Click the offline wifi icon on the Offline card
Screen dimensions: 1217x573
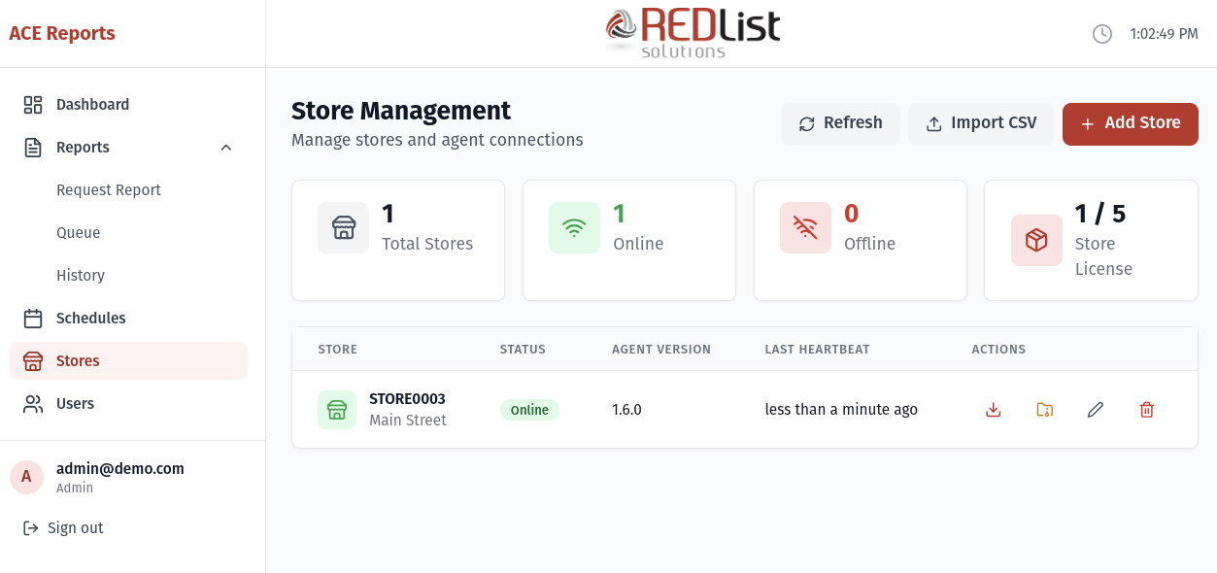tap(805, 227)
